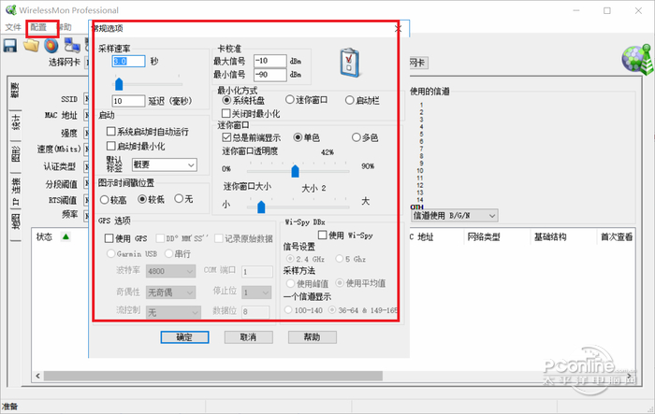Switch to the 概要 side tab
The image size is (655, 414).
[15, 91]
